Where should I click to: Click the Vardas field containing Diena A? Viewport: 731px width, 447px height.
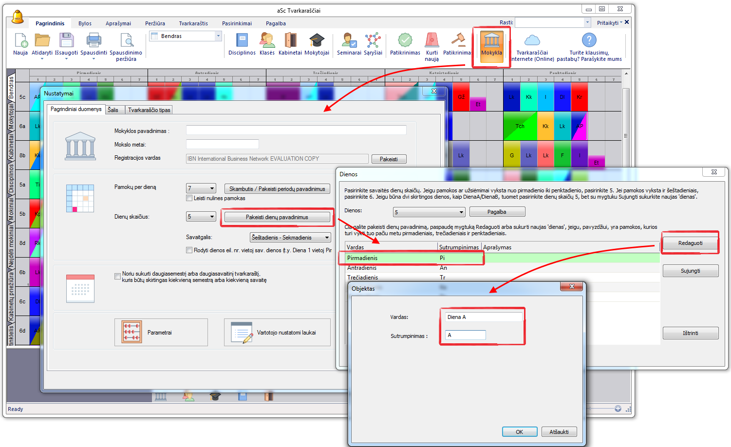tap(483, 317)
